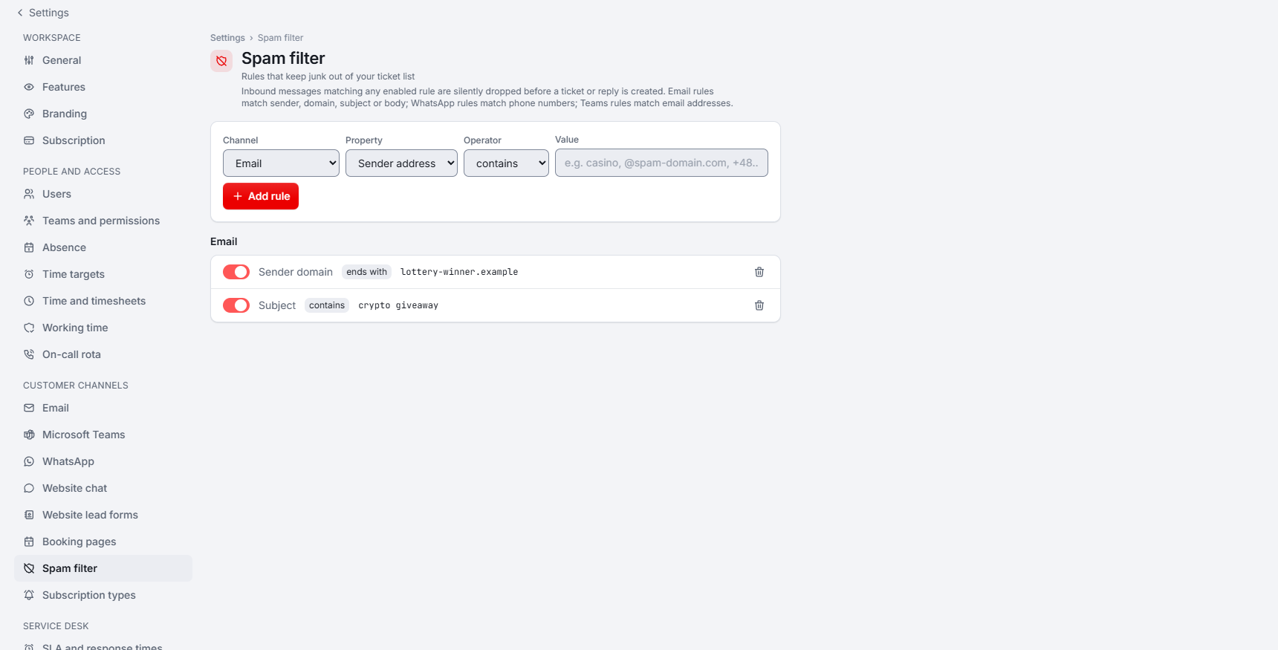Viewport: 1278px width, 650px height.
Task: Click the 'crypto giveaway' rule value text
Action: pos(398,305)
